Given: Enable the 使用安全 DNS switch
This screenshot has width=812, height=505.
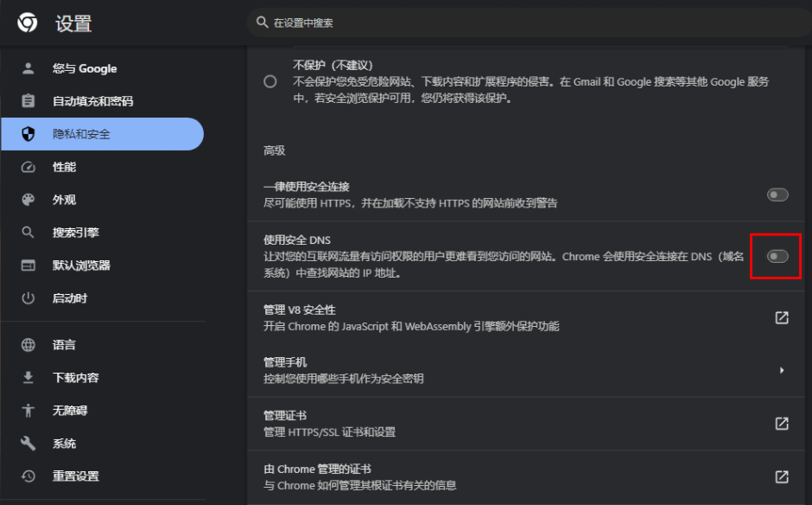Looking at the screenshot, I should pos(777,256).
